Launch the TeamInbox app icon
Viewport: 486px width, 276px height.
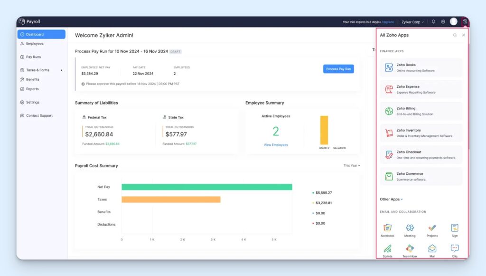point(410,248)
